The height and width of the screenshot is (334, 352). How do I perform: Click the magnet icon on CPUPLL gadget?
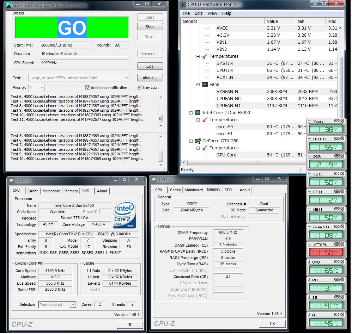337,138
